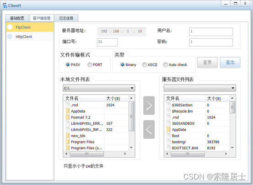Click the server list horizontal scrollbar thumb

(188, 154)
